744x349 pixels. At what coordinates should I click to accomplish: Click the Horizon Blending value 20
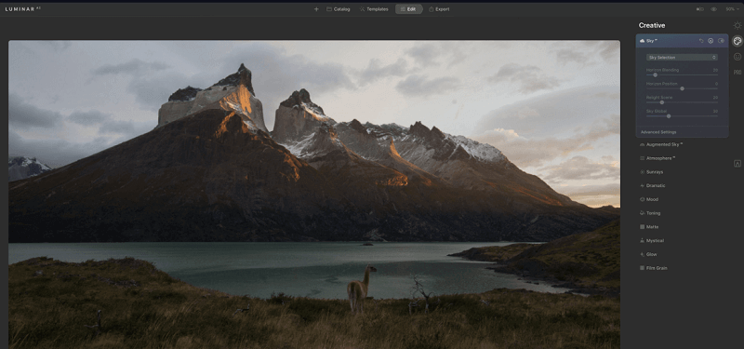[x=715, y=70]
